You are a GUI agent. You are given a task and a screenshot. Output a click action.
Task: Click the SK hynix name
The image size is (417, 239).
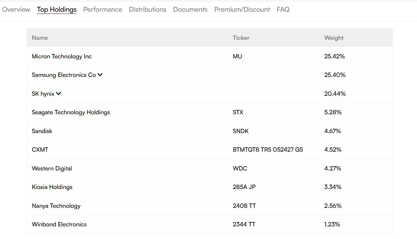pos(43,94)
